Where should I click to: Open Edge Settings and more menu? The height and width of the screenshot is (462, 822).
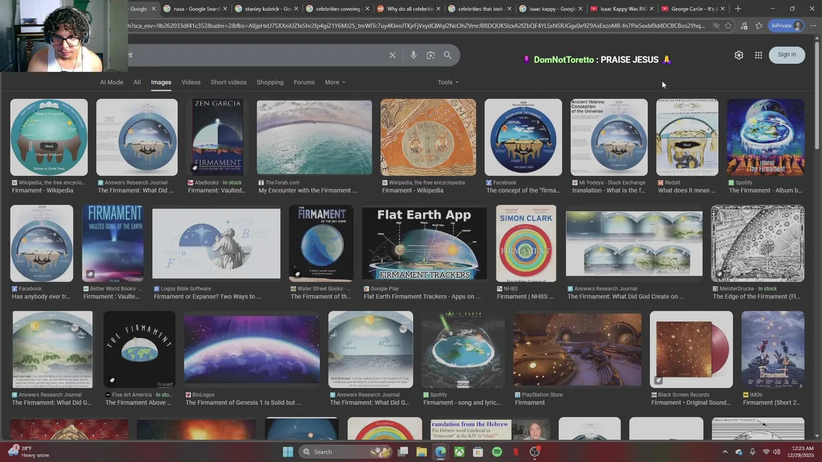tap(812, 26)
